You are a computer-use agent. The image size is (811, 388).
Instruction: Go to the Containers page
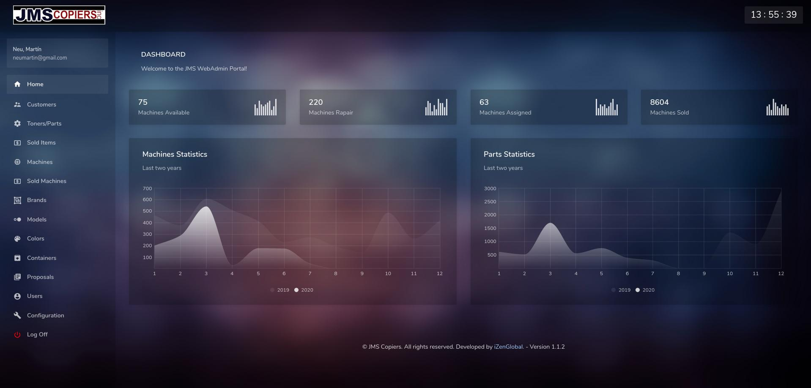click(41, 258)
